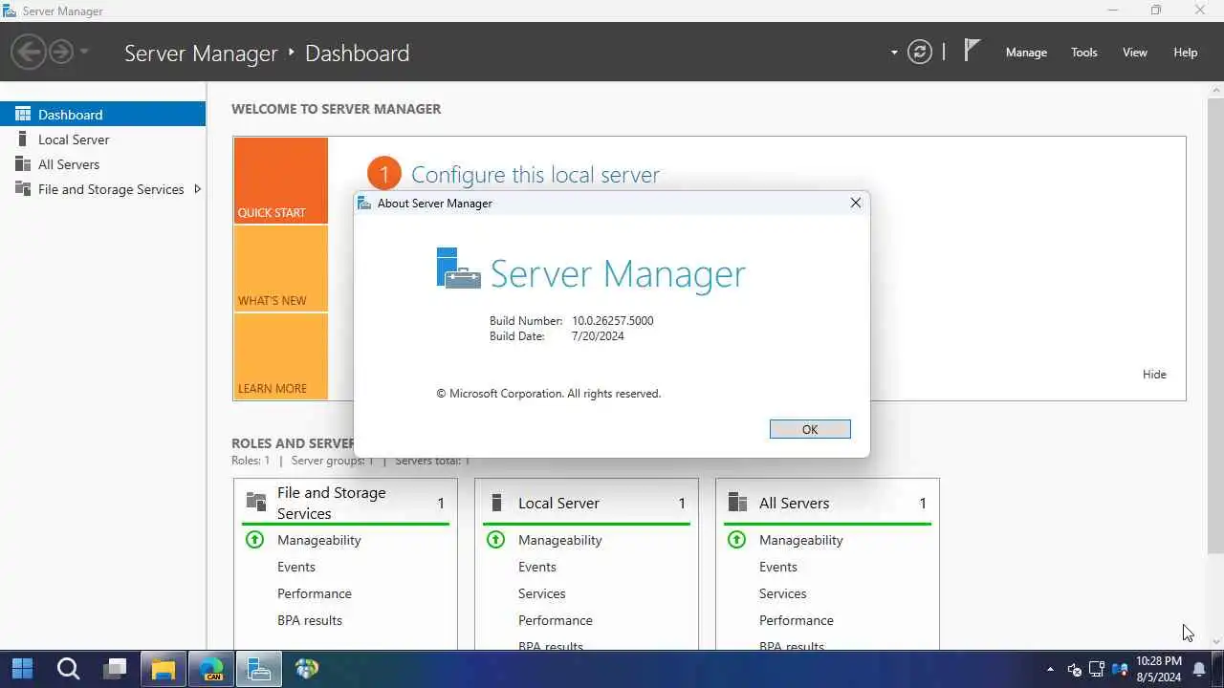Image resolution: width=1224 pixels, height=688 pixels.
Task: Open the View menu
Action: [1134, 53]
